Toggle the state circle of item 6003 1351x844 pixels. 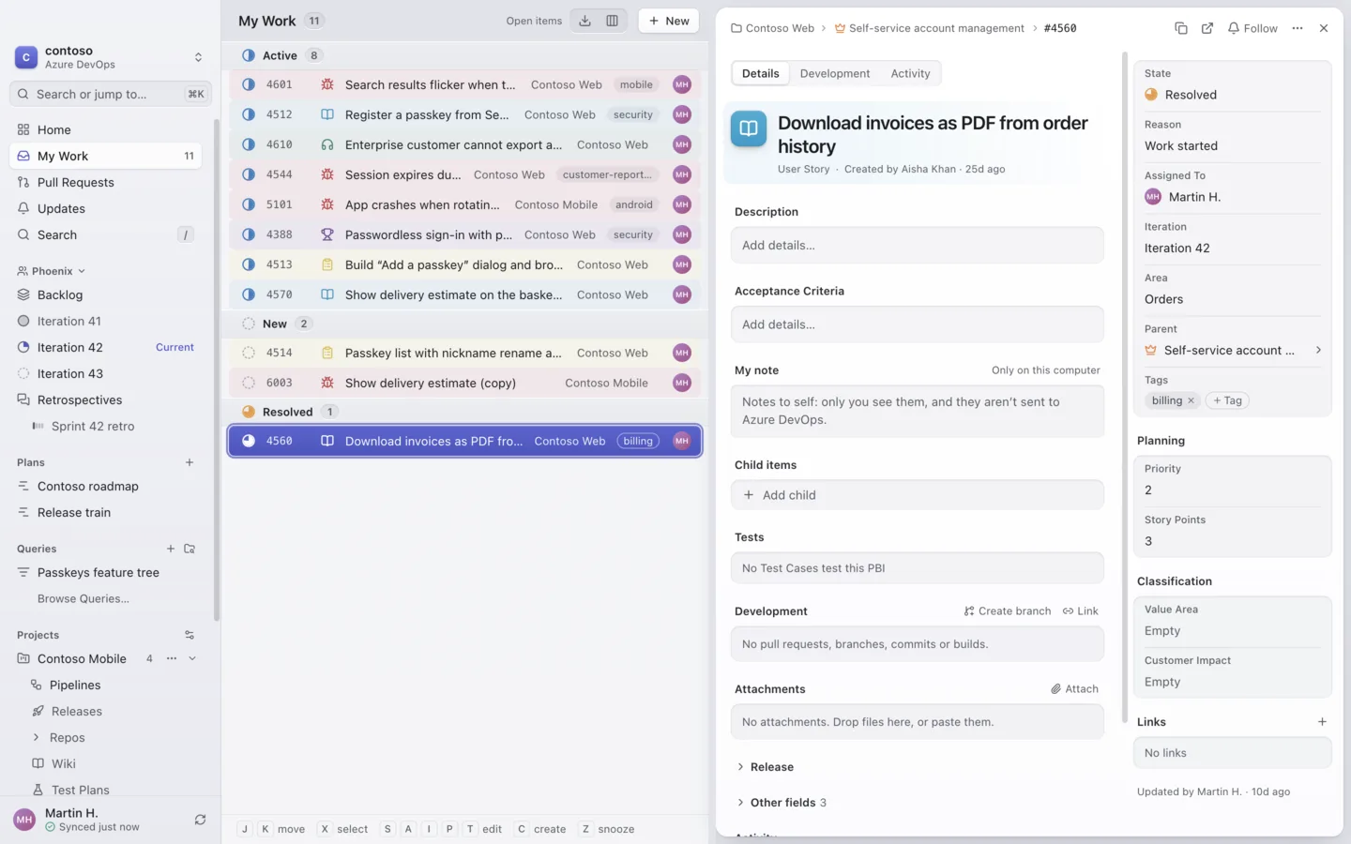click(x=249, y=383)
